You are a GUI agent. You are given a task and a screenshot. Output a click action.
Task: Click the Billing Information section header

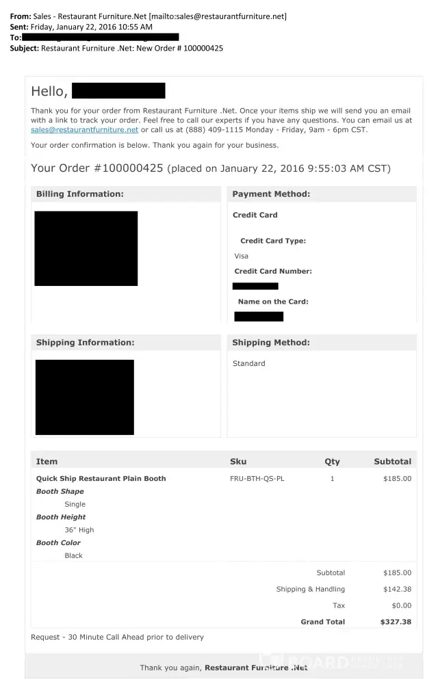[79, 194]
